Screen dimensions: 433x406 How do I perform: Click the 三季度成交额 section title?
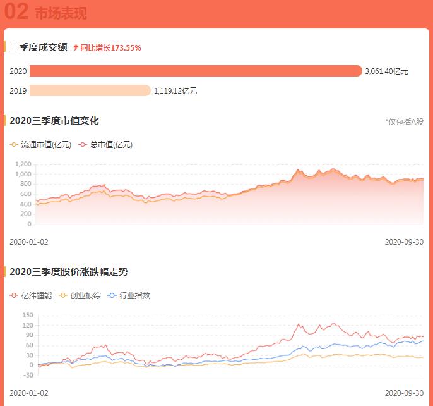coord(38,47)
